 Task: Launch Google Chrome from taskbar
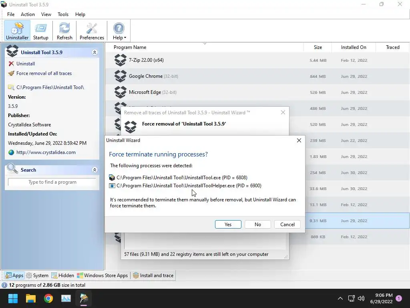48,298
